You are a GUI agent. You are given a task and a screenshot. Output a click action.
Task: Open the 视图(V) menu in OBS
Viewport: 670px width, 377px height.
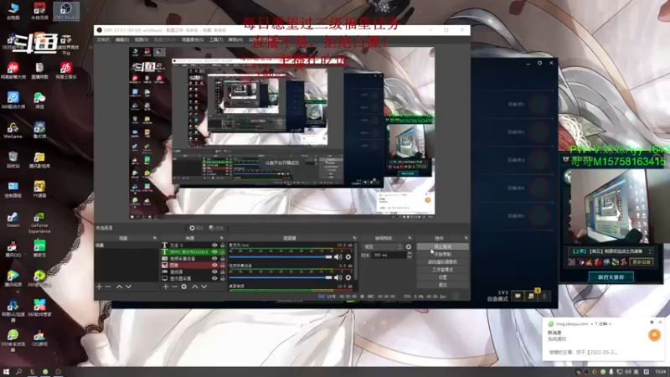pyautogui.click(x=142, y=39)
